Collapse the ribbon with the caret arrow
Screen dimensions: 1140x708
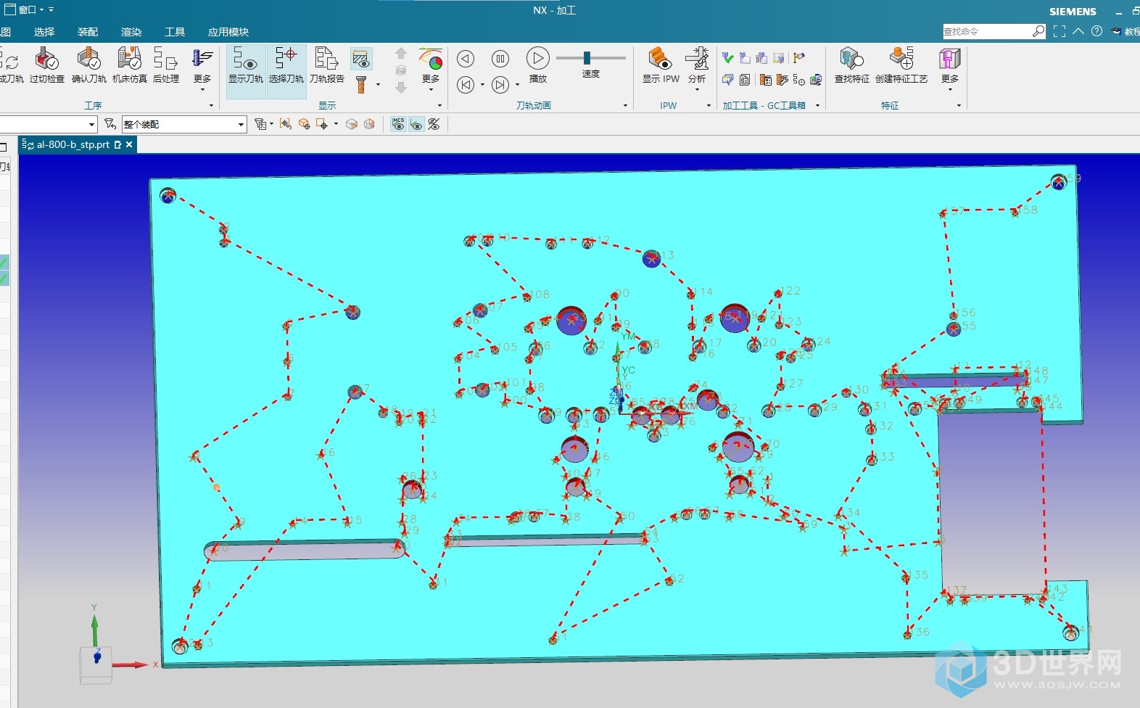pos(1078,31)
